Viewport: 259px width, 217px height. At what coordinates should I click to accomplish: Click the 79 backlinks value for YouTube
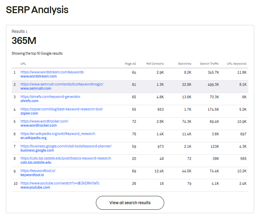(189, 183)
